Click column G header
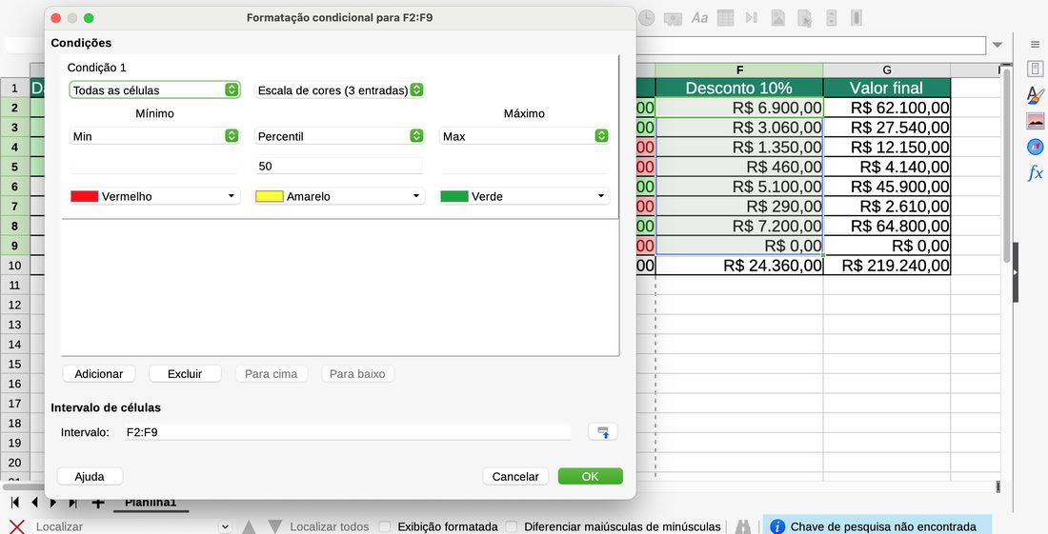The height and width of the screenshot is (534, 1048). [x=887, y=70]
